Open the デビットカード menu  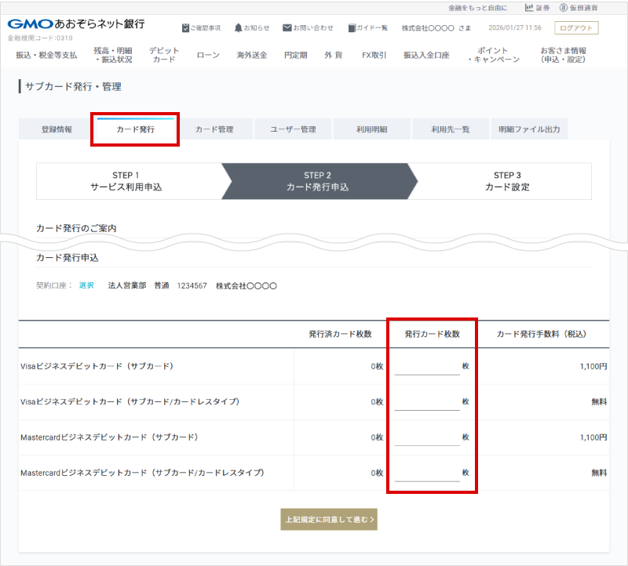pos(164,55)
